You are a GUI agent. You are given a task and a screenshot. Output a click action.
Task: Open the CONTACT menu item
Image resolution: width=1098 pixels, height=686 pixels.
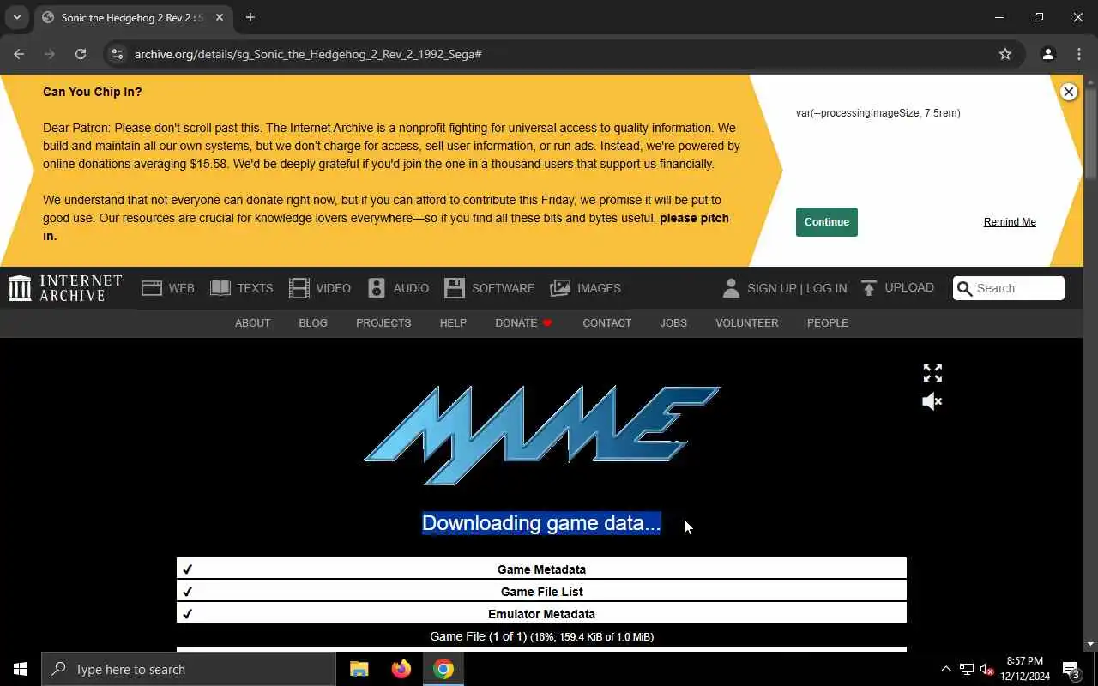pyautogui.click(x=606, y=323)
